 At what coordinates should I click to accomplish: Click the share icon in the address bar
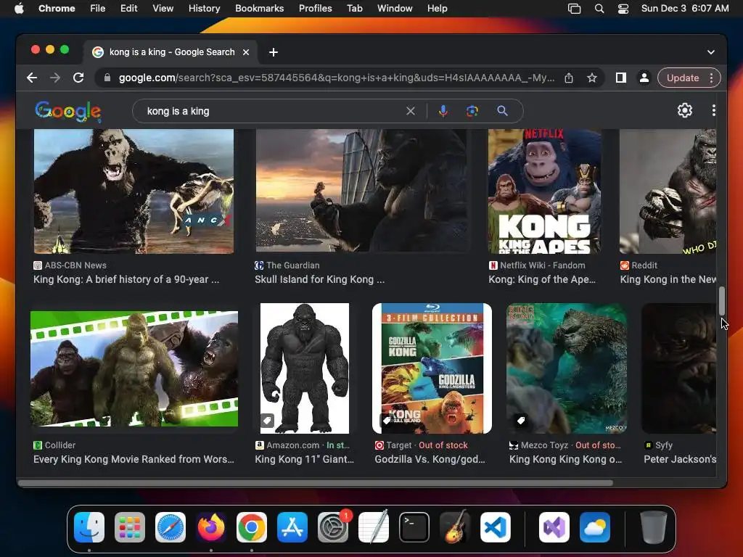pyautogui.click(x=569, y=78)
